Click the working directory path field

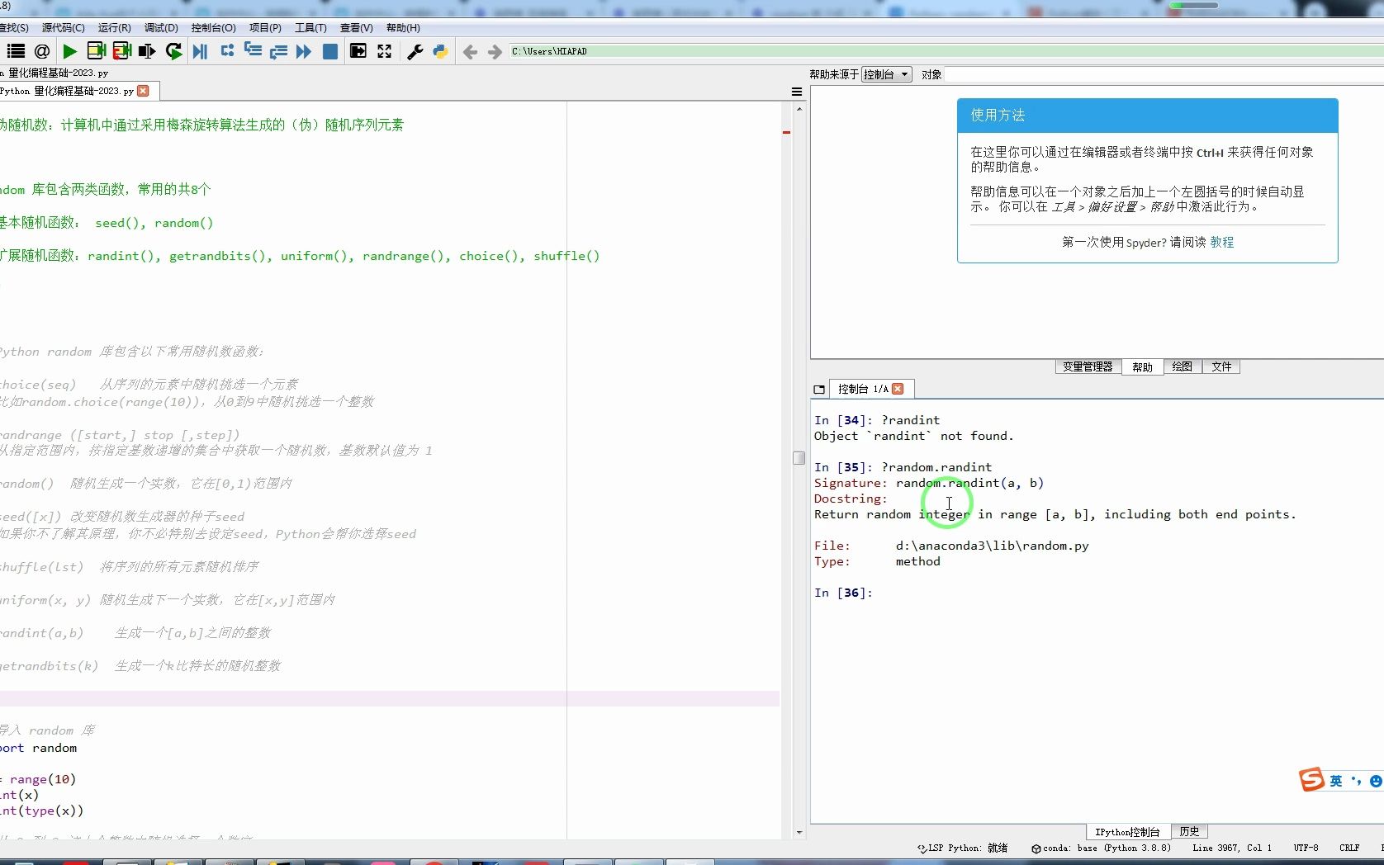point(946,51)
